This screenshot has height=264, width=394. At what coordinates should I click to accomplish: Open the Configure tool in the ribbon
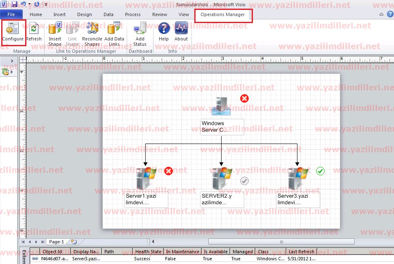[x=12, y=32]
